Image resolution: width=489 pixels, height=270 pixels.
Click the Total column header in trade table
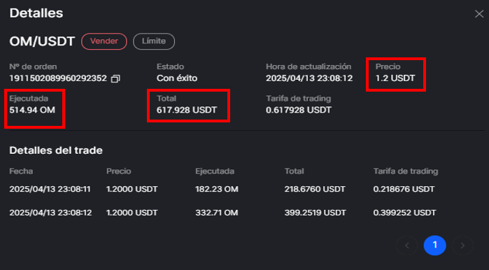pos(294,171)
